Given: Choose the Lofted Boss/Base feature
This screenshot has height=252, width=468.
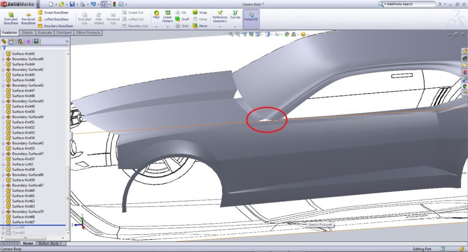Looking at the screenshot, I should coord(53,19).
